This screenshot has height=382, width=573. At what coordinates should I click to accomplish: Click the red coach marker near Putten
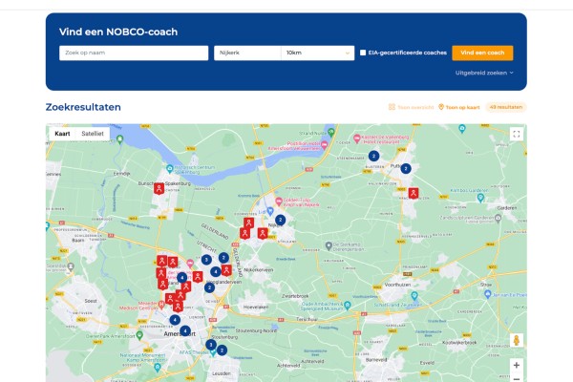pos(413,192)
